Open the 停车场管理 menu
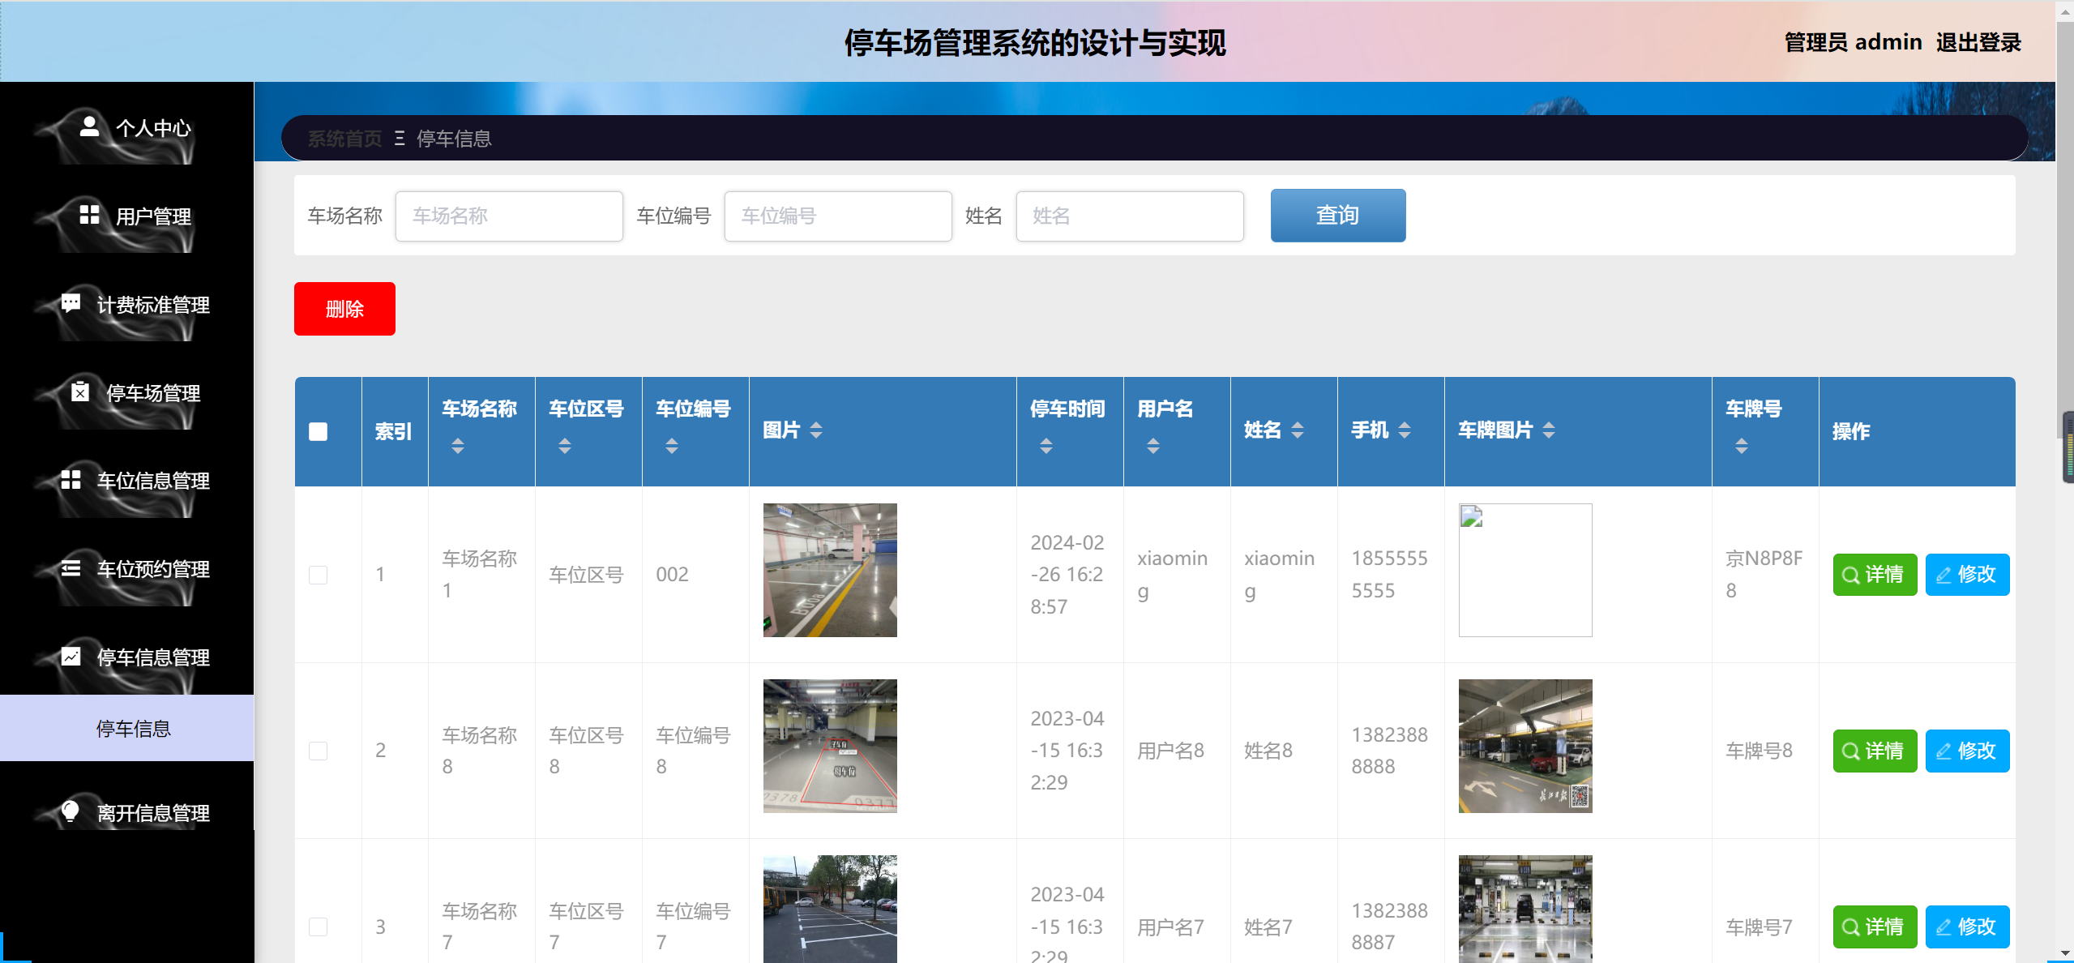This screenshot has height=963, width=2074. coord(126,393)
